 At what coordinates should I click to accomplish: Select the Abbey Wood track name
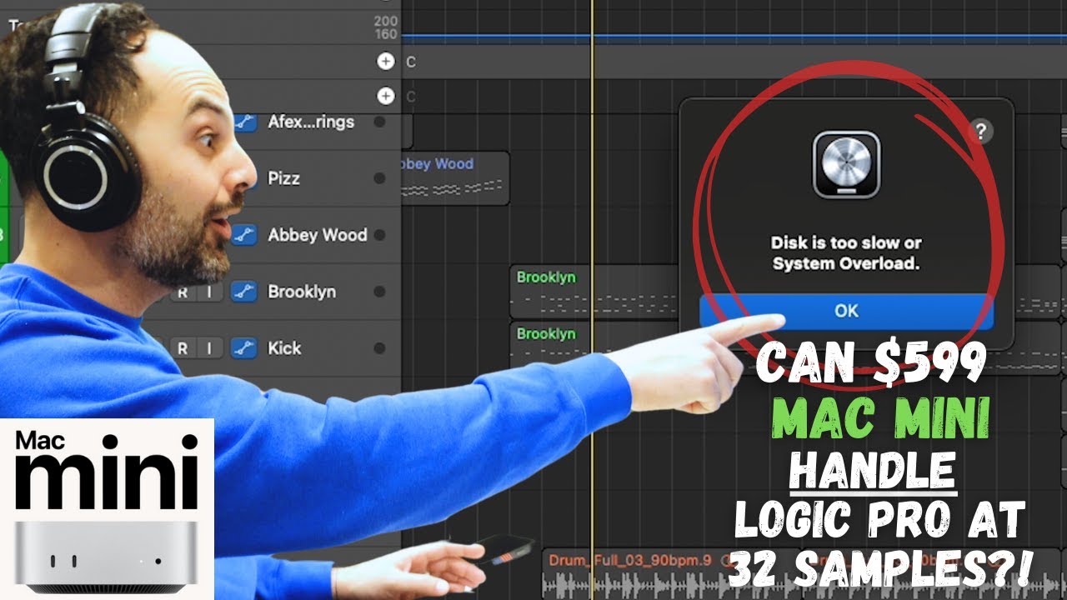[318, 235]
